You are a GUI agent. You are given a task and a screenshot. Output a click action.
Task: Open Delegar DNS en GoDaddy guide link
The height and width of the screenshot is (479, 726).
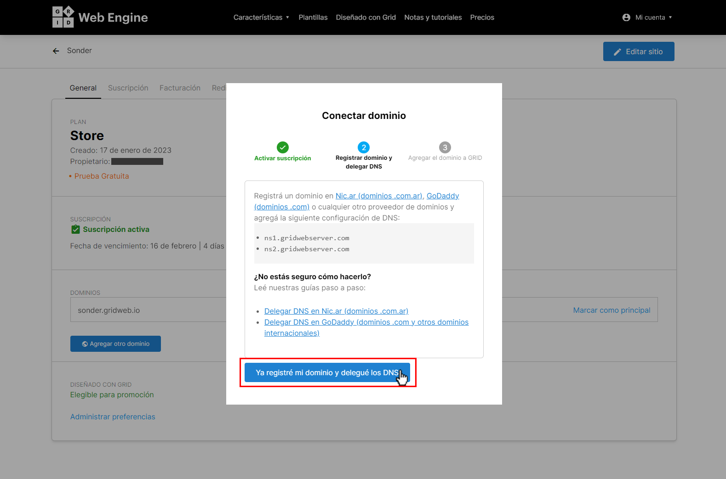[366, 327]
